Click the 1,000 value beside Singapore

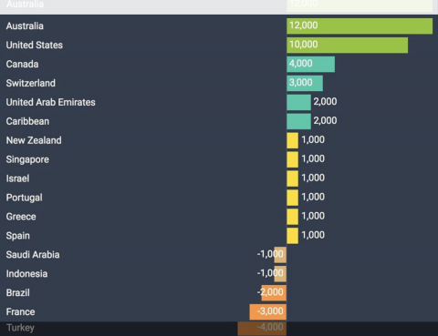(313, 158)
